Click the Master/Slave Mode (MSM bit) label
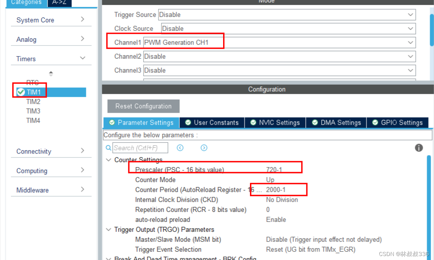 tap(178, 239)
